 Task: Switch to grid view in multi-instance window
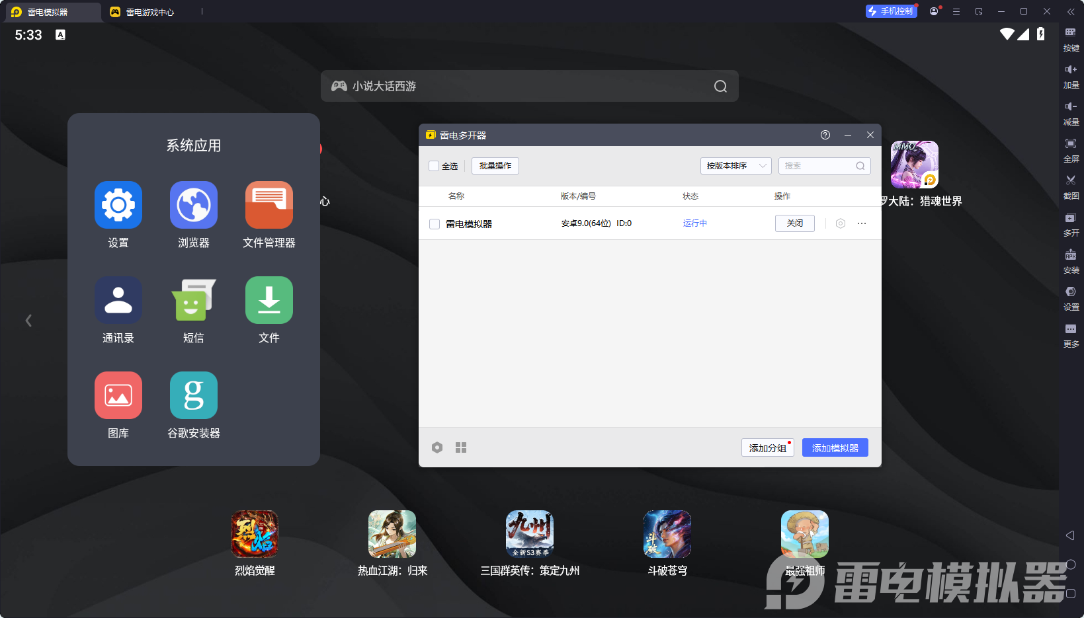click(x=461, y=447)
